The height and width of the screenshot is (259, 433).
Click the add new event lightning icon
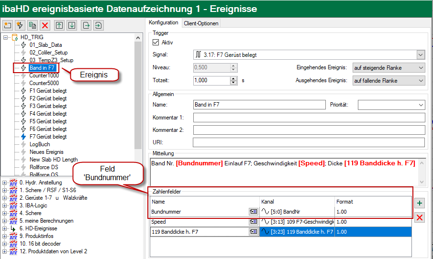(20, 25)
